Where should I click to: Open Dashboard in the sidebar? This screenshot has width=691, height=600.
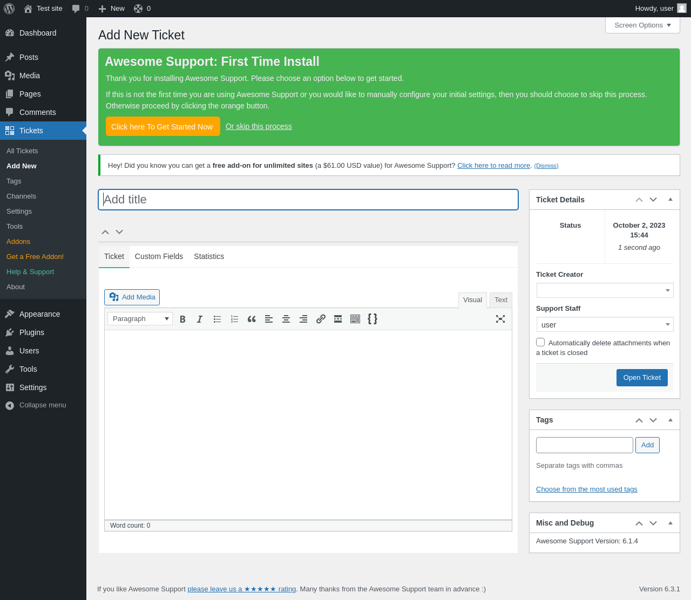pyautogui.click(x=43, y=33)
